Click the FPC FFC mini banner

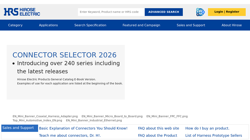click(x=167, y=116)
